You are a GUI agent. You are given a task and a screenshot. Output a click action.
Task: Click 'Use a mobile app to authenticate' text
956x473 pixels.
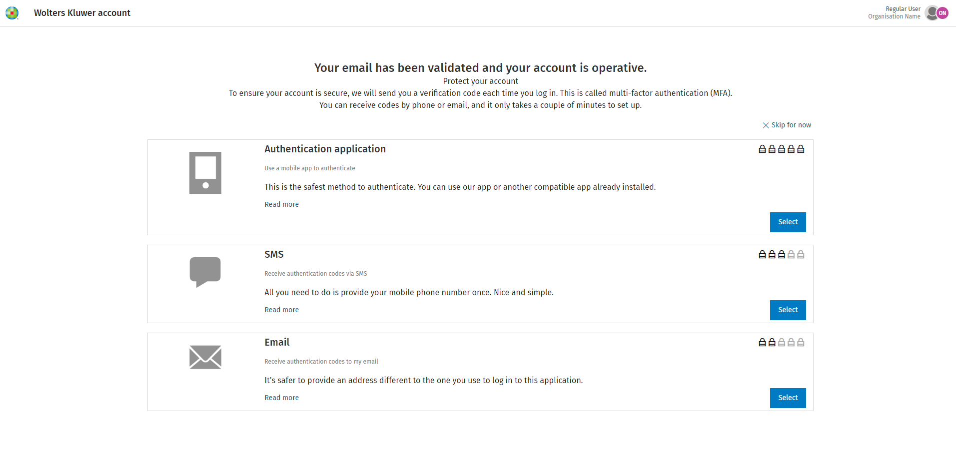[310, 168]
